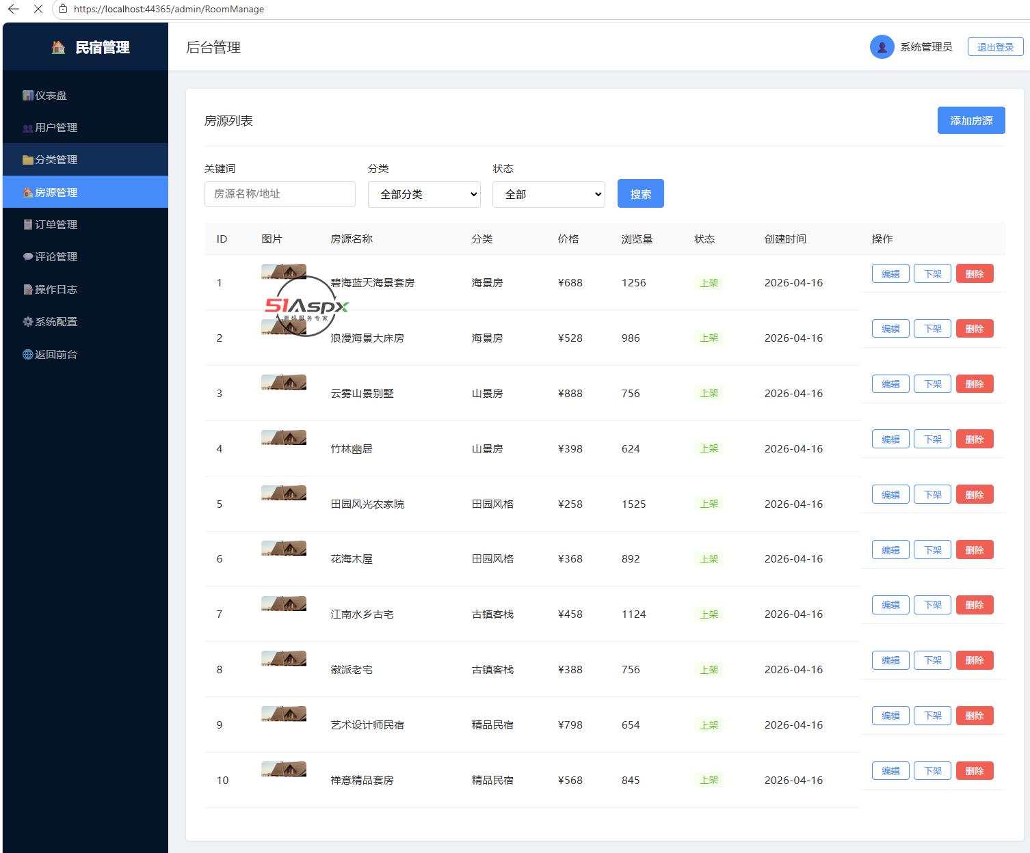Focus the 房源名称/地址 keyword input

(x=280, y=194)
